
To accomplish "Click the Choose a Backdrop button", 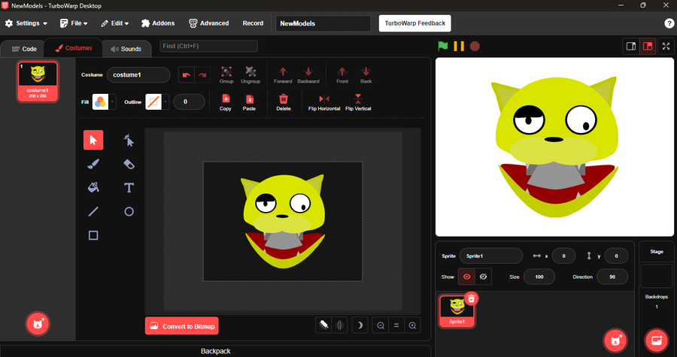I will [657, 340].
